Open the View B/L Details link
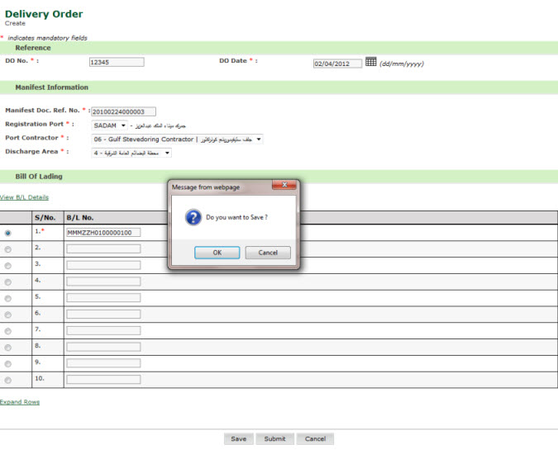 [x=24, y=197]
